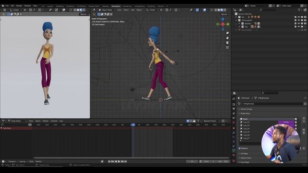Open the Nearest Frame snapping dropdown
This screenshot has width=308, height=173.
pos(212,121)
